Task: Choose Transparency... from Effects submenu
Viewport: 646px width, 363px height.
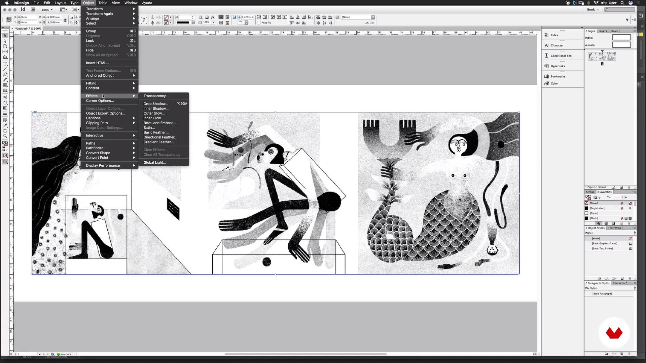Action: (x=164, y=96)
